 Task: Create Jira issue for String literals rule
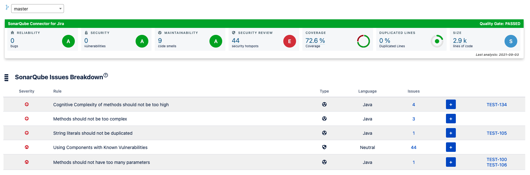click(x=451, y=133)
